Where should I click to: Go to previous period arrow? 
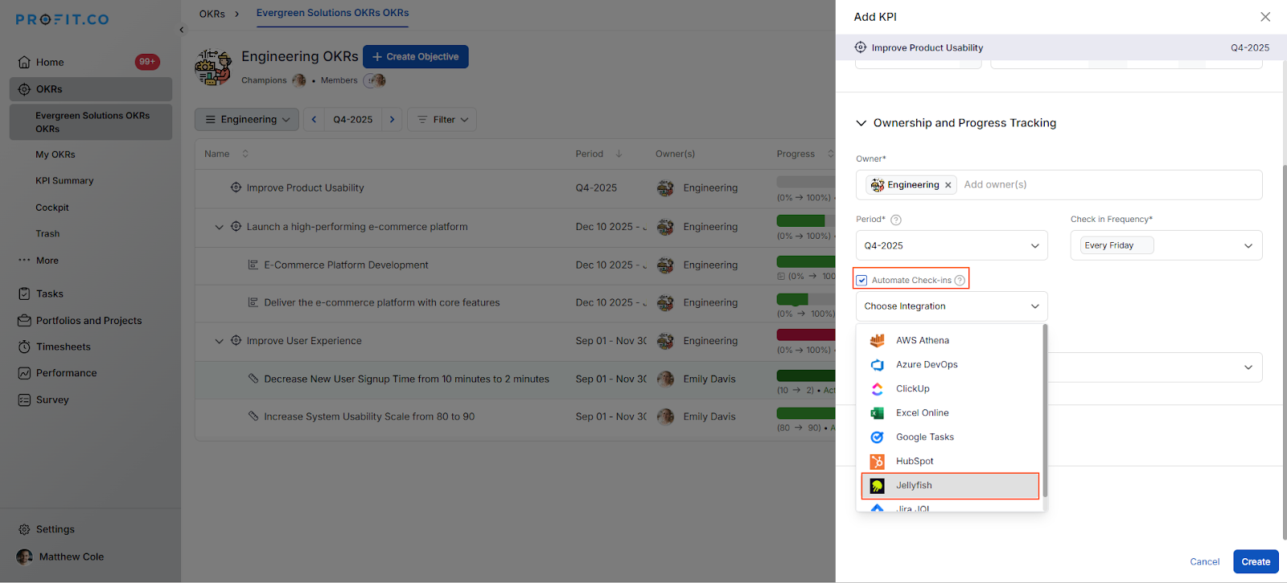click(314, 119)
